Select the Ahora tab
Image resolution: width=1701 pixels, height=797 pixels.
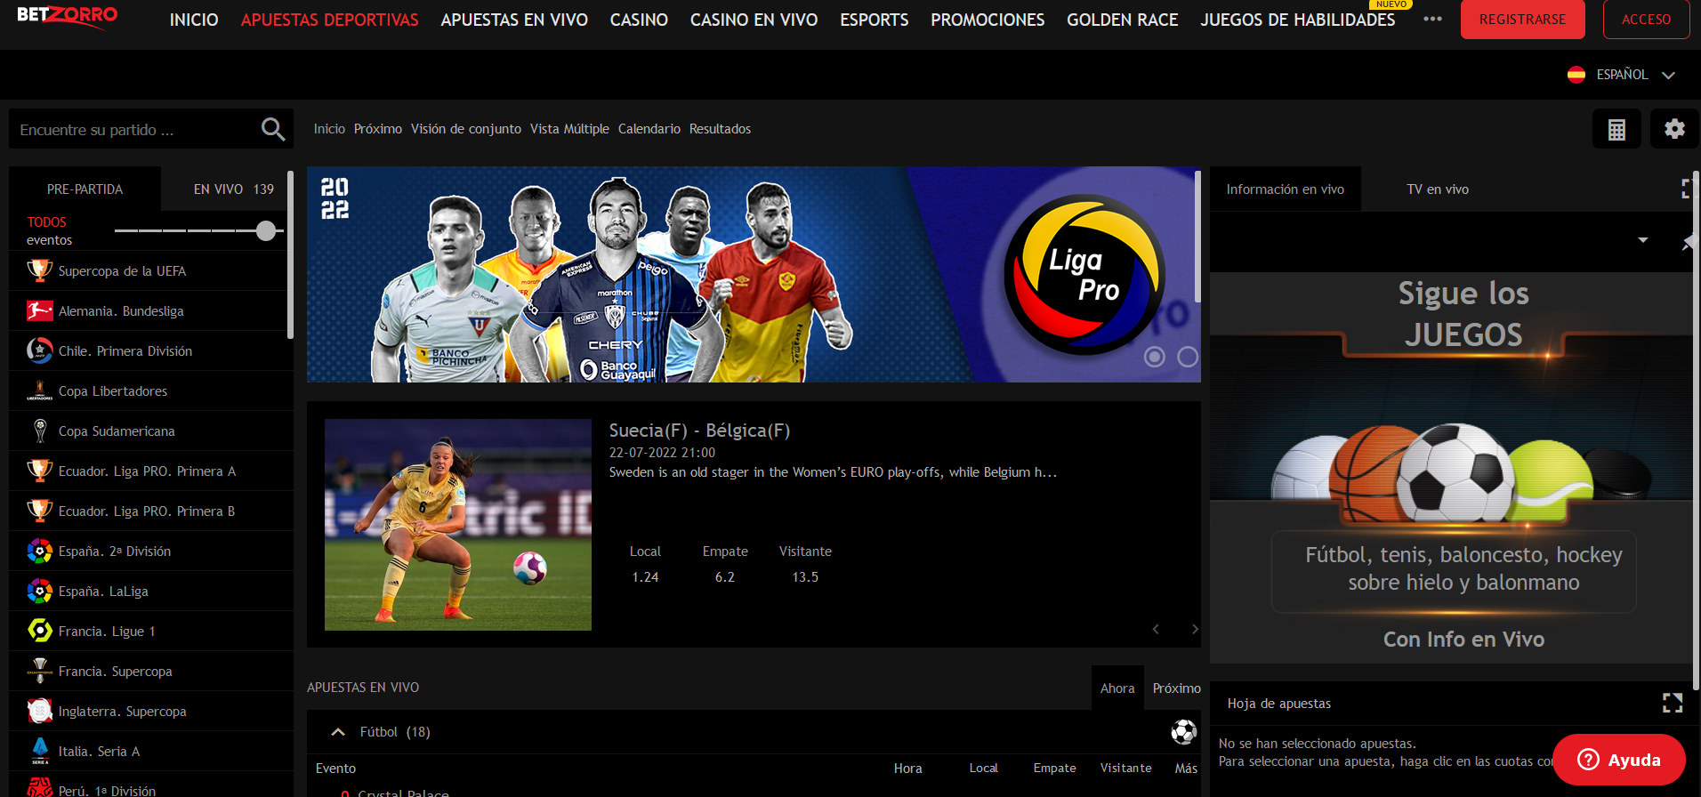(1117, 688)
